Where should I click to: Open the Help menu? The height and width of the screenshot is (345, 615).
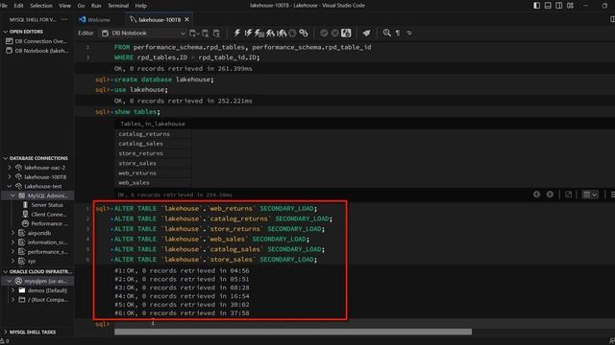141,6
